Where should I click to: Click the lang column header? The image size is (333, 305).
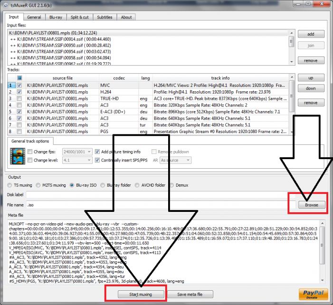(x=145, y=78)
